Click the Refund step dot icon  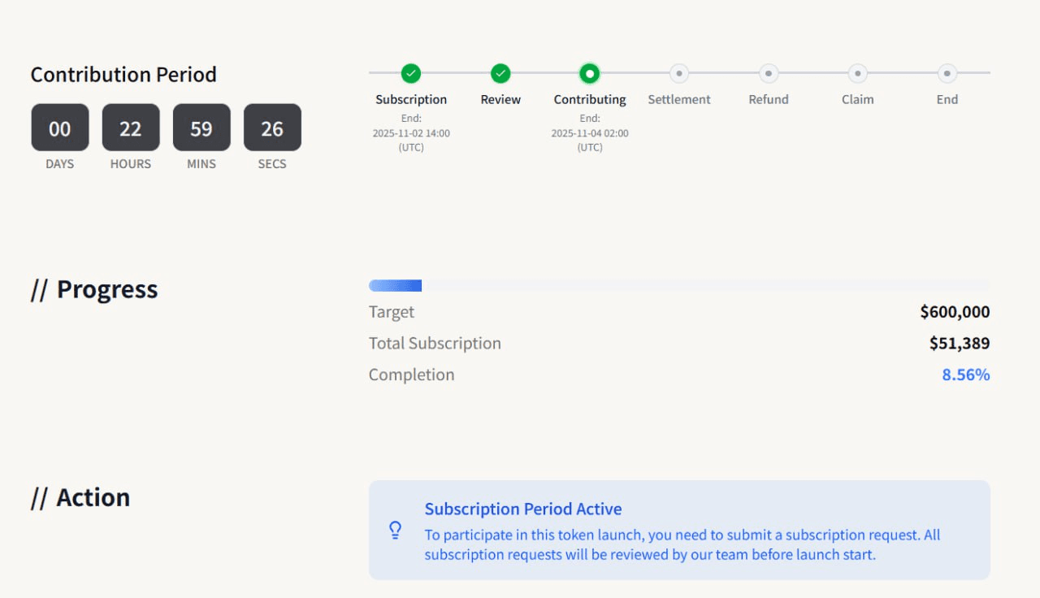769,74
